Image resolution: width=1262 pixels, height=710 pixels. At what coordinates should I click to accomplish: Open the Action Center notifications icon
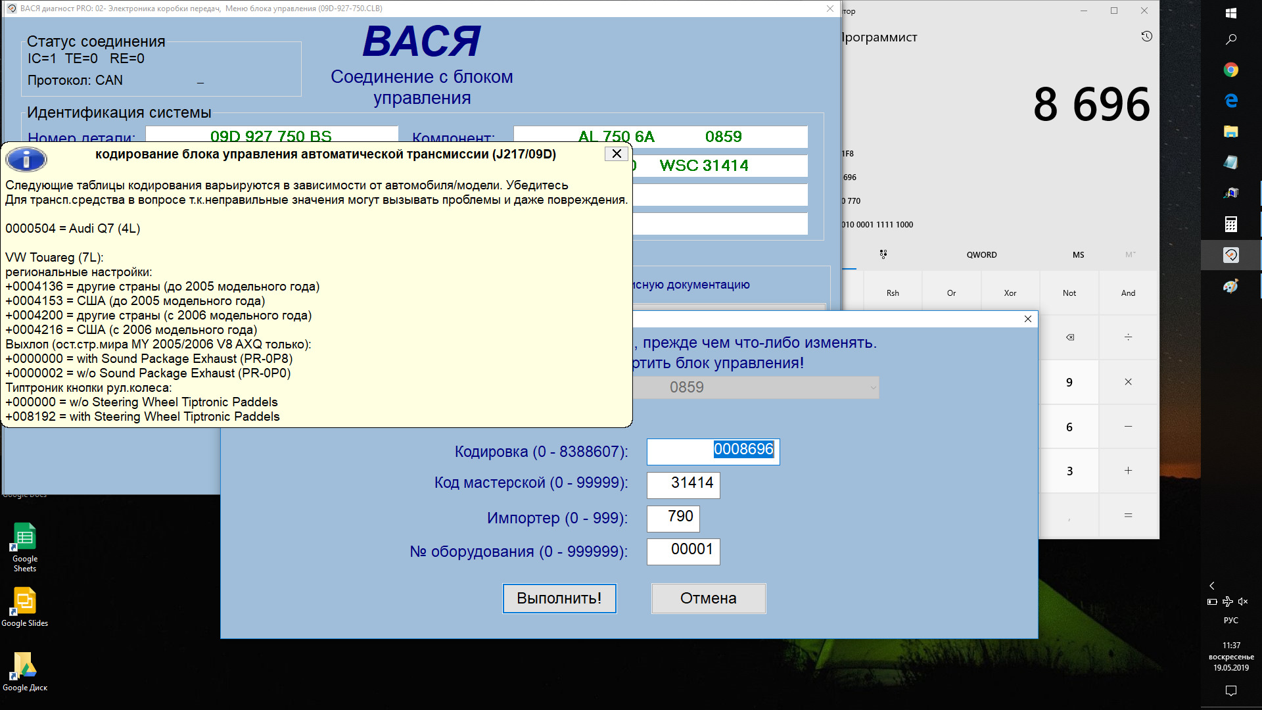1231,691
